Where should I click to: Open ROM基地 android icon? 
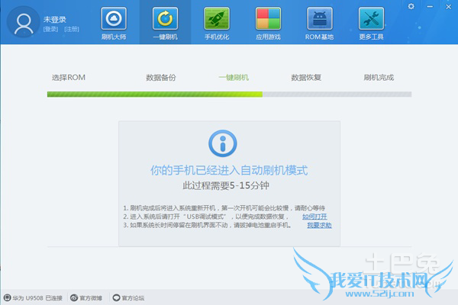[320, 18]
